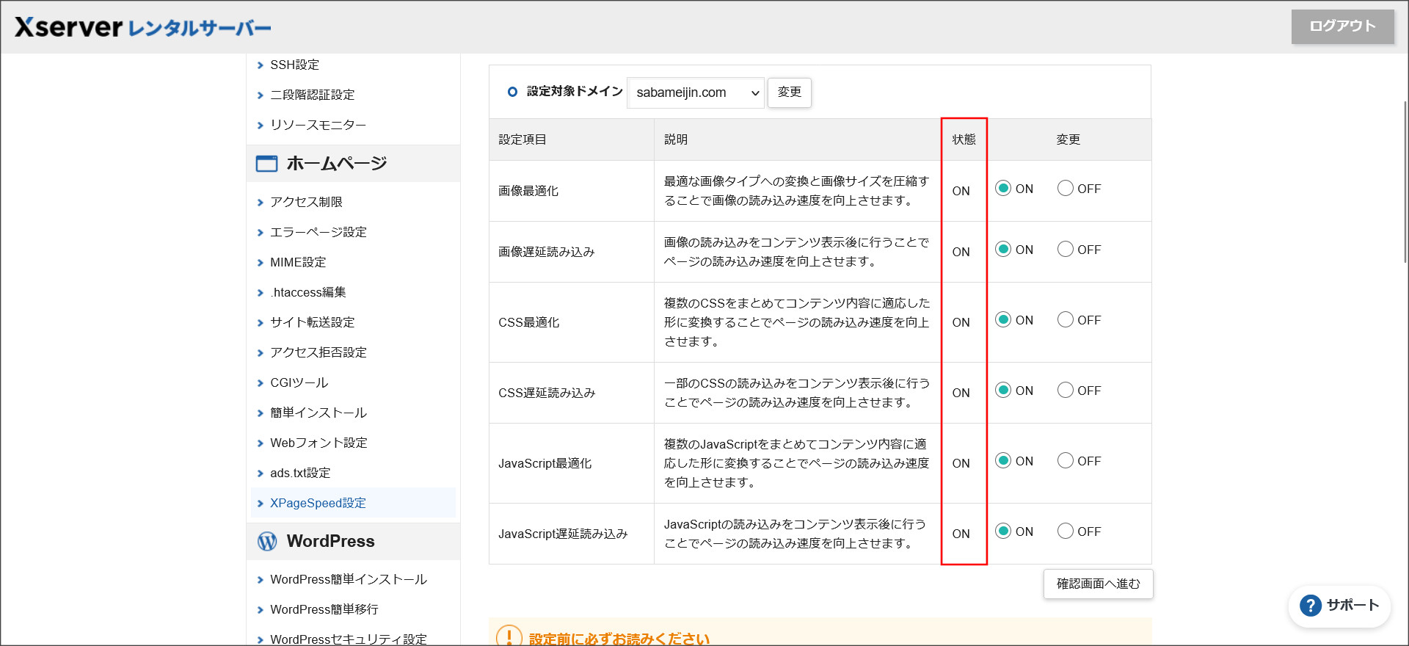The image size is (1409, 646).
Task: Open リソースモニター menu item
Action: click(x=318, y=126)
